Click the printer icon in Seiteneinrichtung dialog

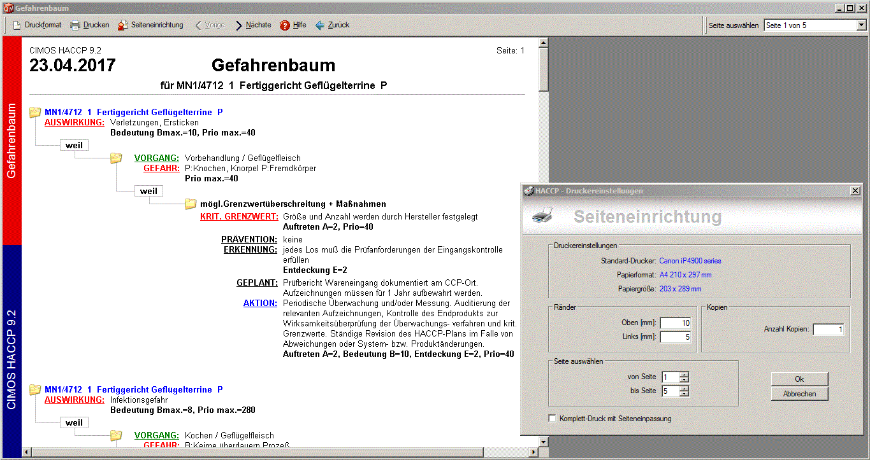click(x=542, y=215)
